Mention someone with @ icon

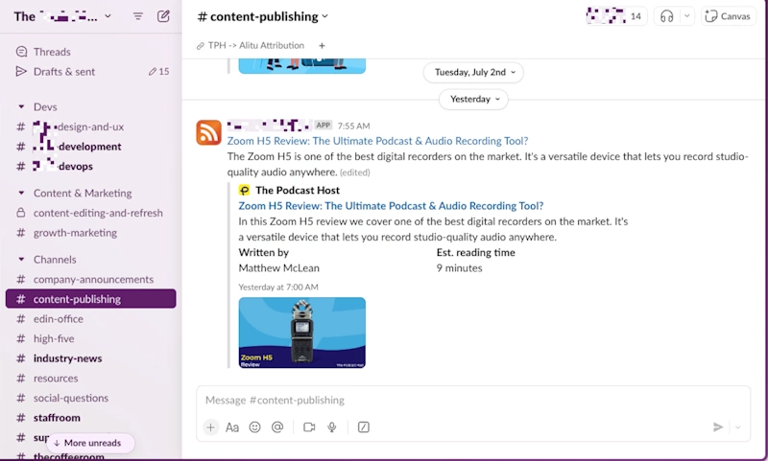point(277,427)
